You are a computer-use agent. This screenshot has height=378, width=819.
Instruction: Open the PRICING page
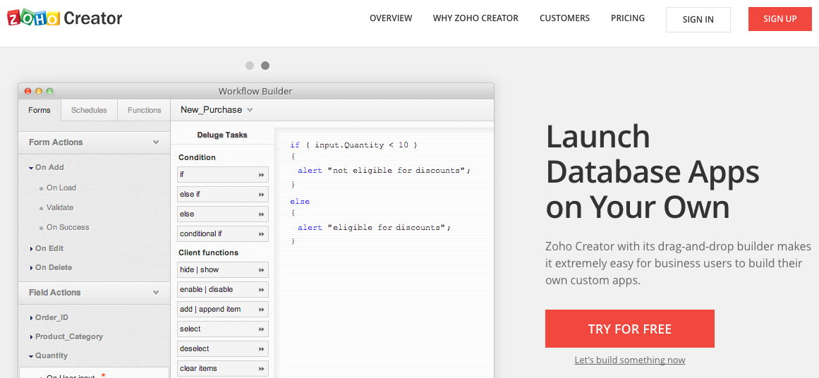tap(628, 18)
